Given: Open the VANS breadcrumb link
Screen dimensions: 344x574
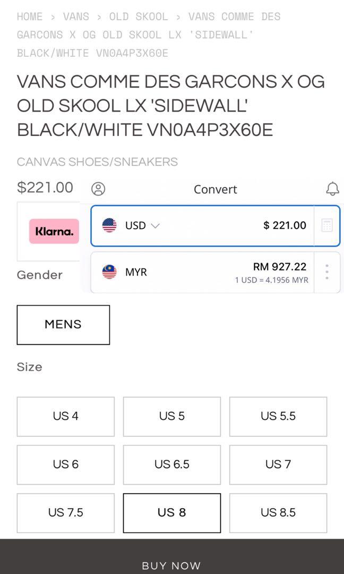Looking at the screenshot, I should (76, 17).
